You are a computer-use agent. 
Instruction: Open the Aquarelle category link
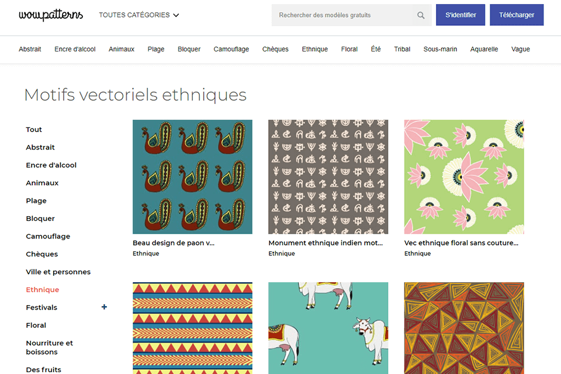click(484, 49)
